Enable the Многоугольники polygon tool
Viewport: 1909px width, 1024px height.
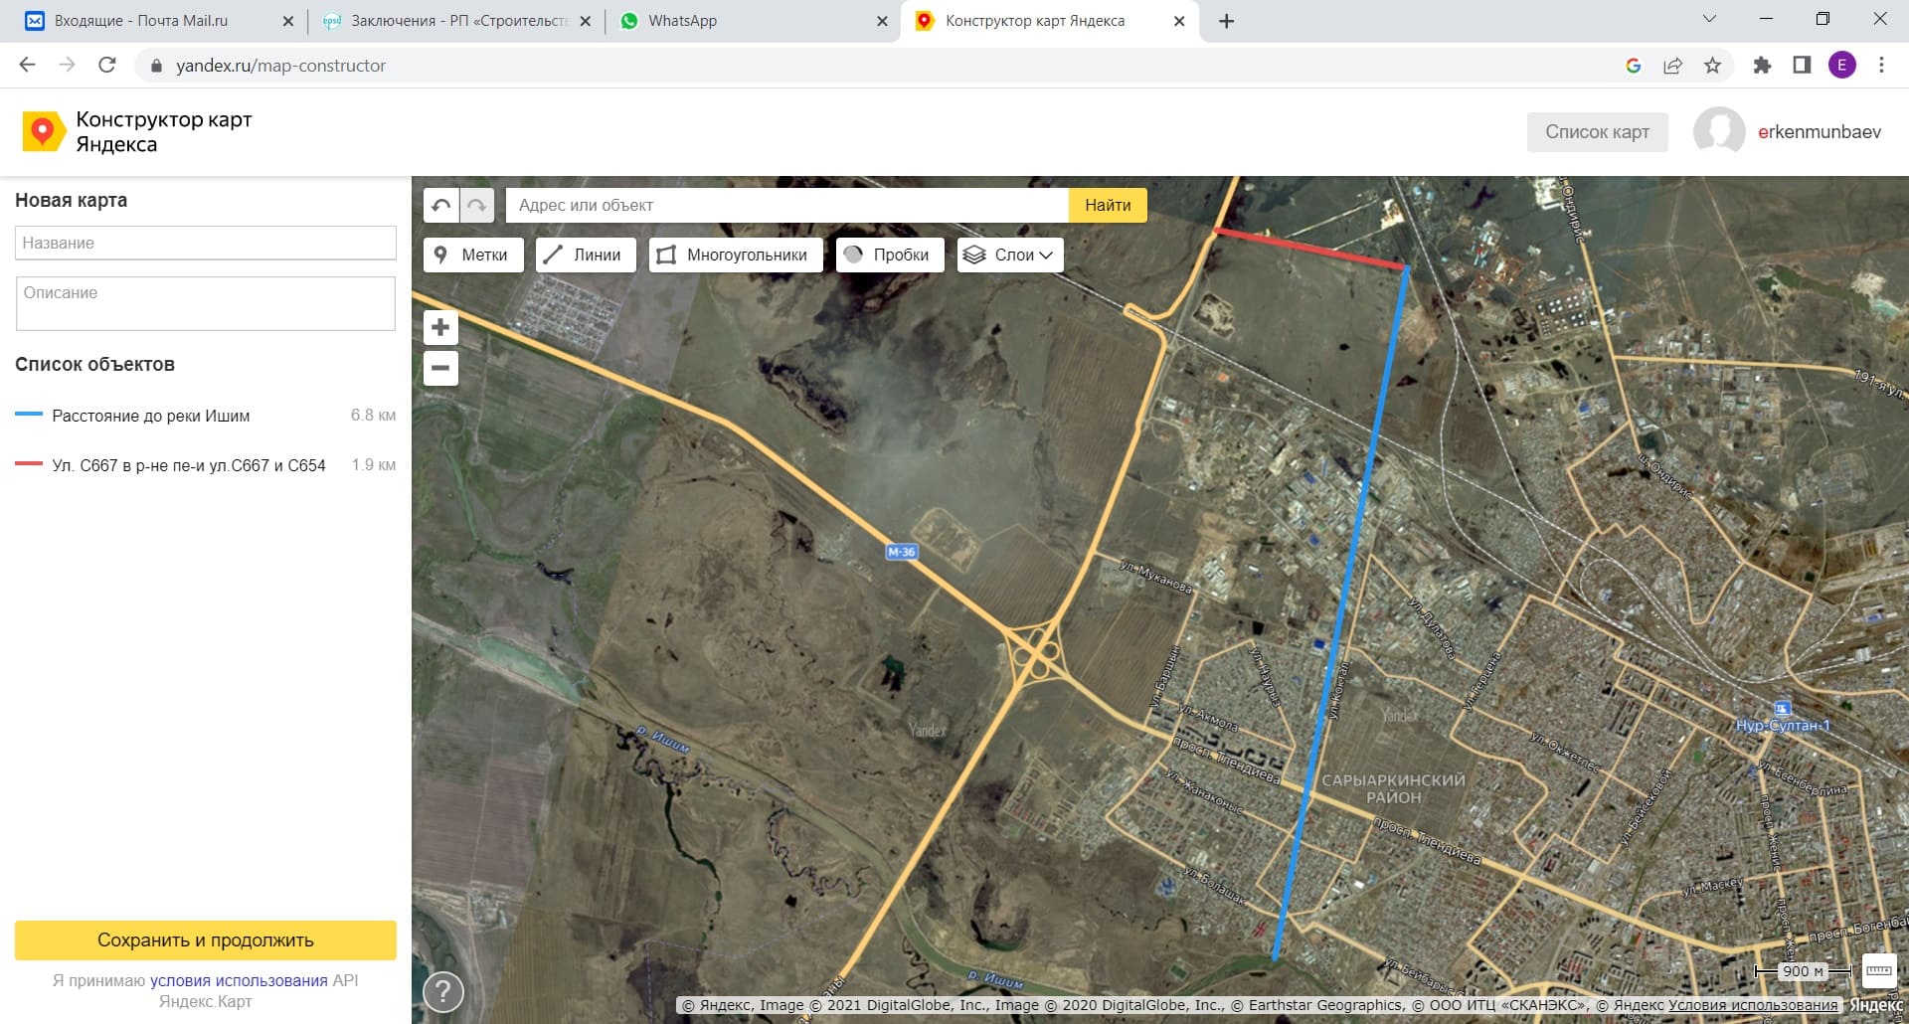734,255
